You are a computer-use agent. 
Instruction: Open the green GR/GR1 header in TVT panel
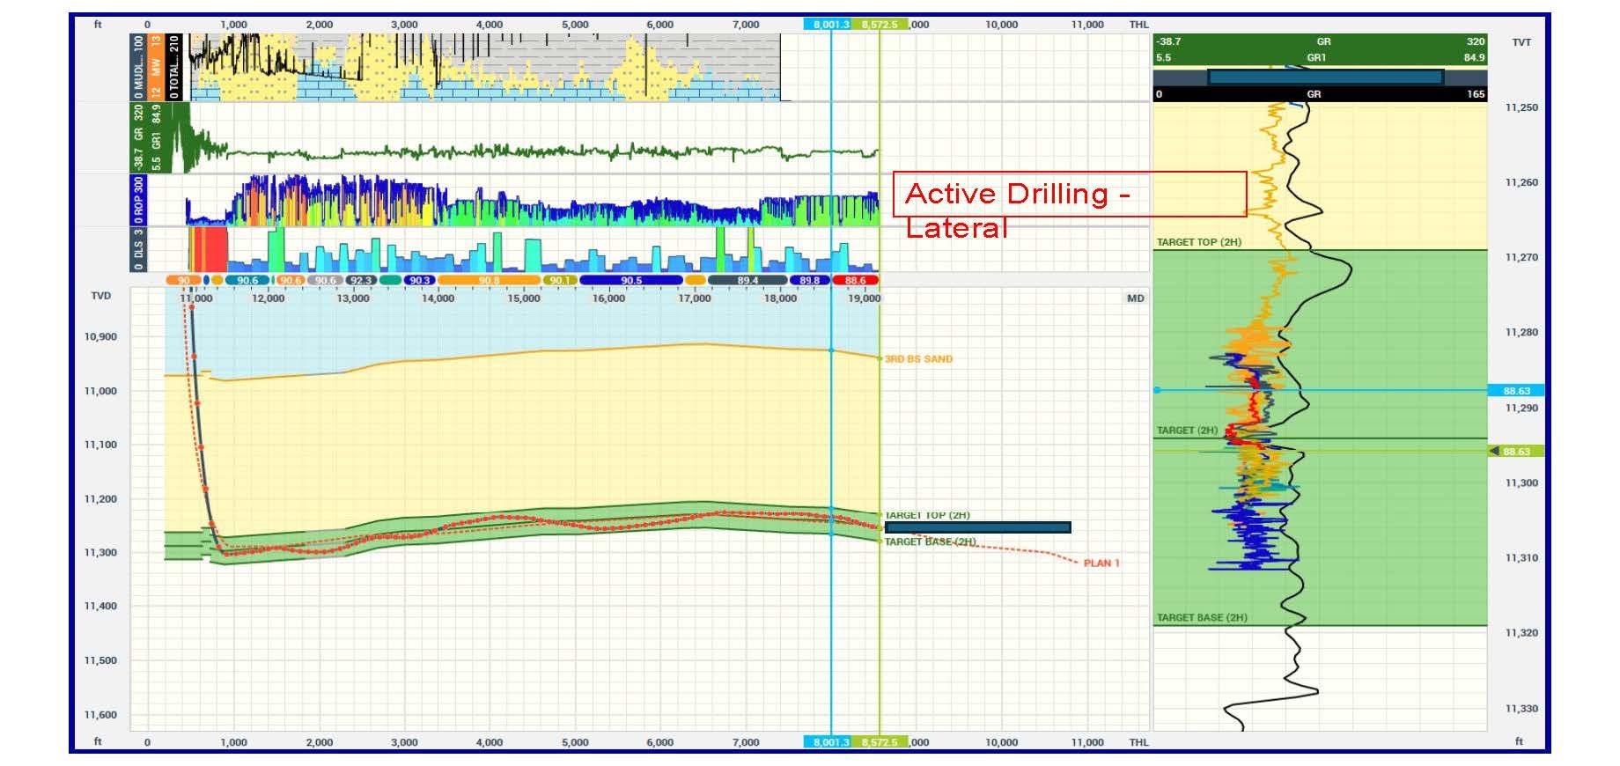1319,49
